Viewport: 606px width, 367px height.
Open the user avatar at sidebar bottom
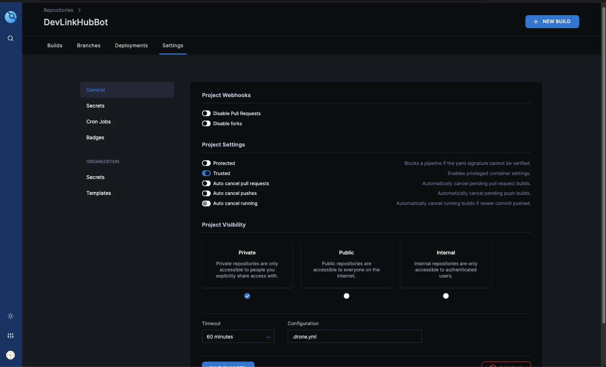[x=10, y=355]
